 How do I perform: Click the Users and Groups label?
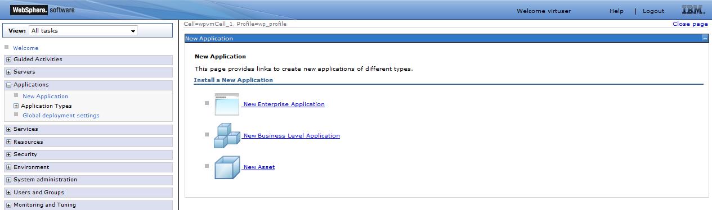(39, 193)
